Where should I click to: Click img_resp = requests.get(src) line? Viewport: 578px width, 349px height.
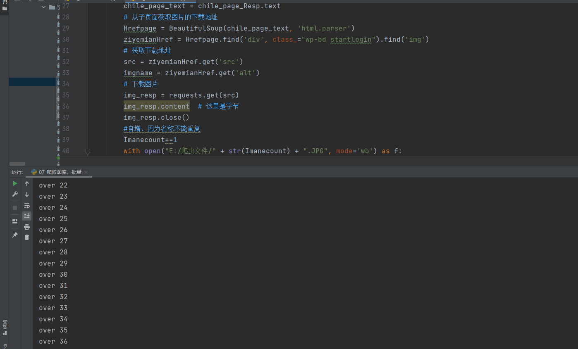(x=182, y=95)
